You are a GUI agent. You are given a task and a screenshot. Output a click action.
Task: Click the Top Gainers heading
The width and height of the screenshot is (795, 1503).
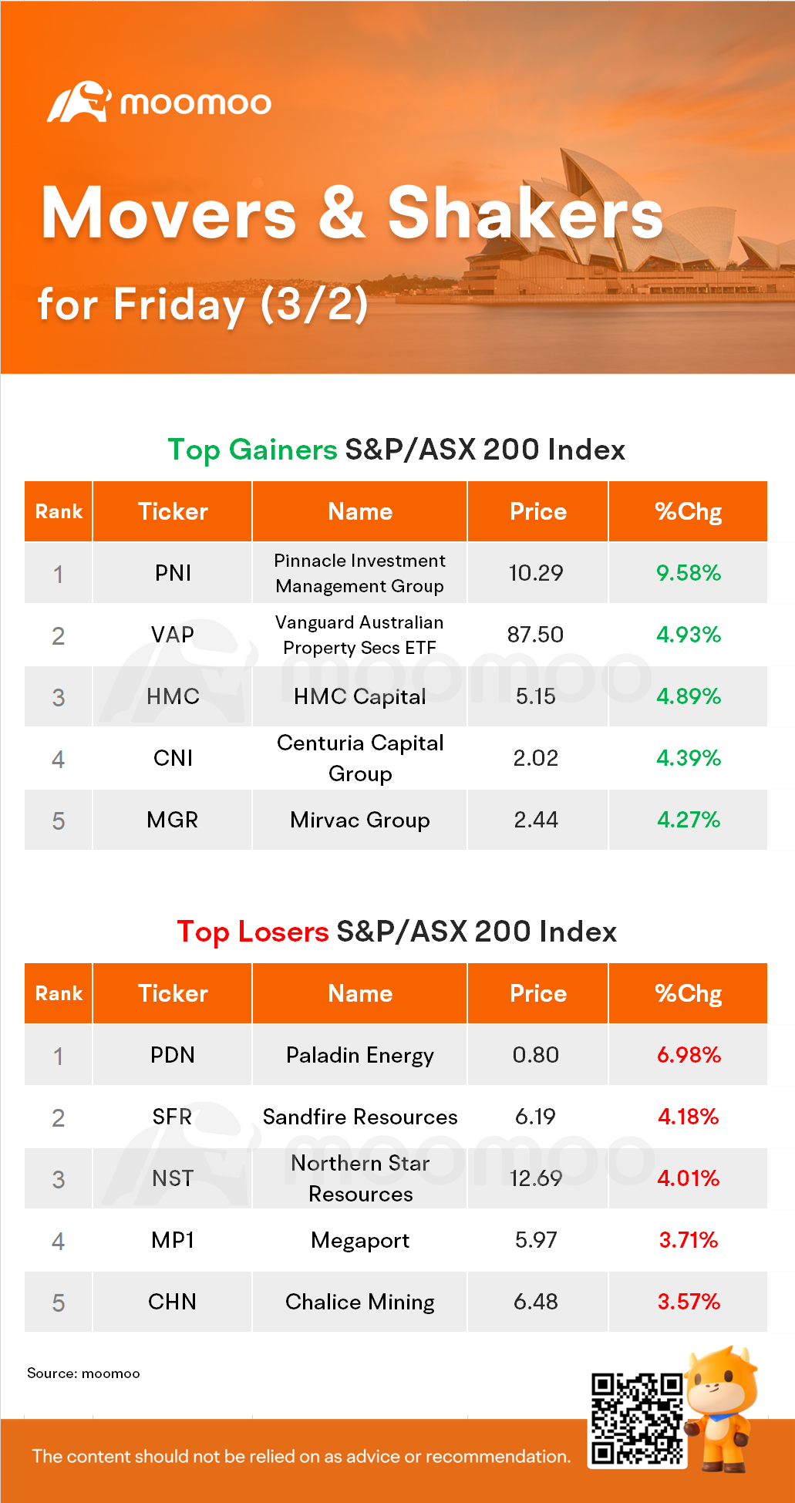(252, 450)
